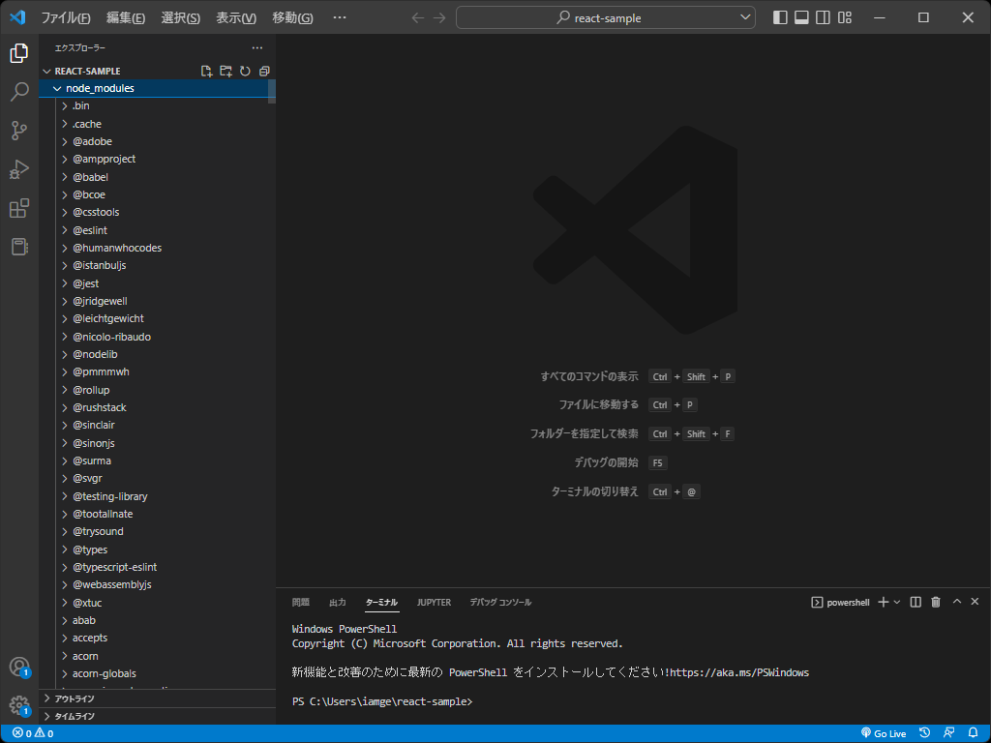Open explorer views and more actions menu
Image resolution: width=991 pixels, height=743 pixels.
click(x=257, y=48)
